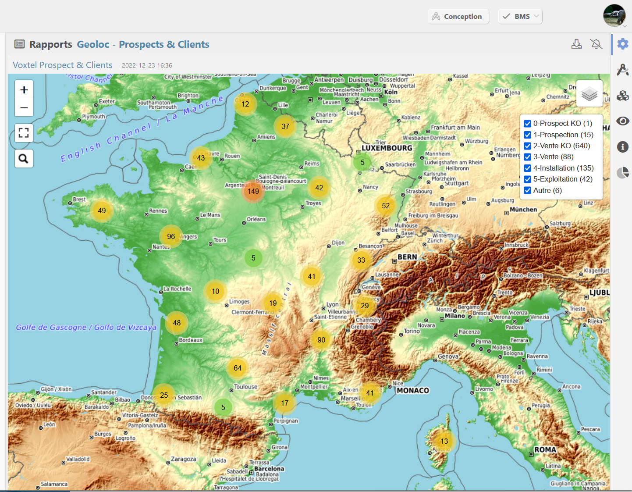Click the cluster marker labeled 96
The width and height of the screenshot is (632, 492).
[171, 236]
